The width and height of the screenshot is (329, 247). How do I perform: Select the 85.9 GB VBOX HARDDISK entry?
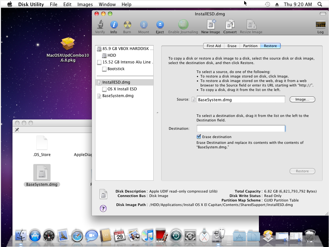click(127, 49)
